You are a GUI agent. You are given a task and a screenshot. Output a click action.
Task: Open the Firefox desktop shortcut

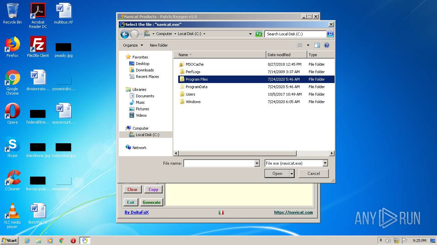pyautogui.click(x=12, y=47)
